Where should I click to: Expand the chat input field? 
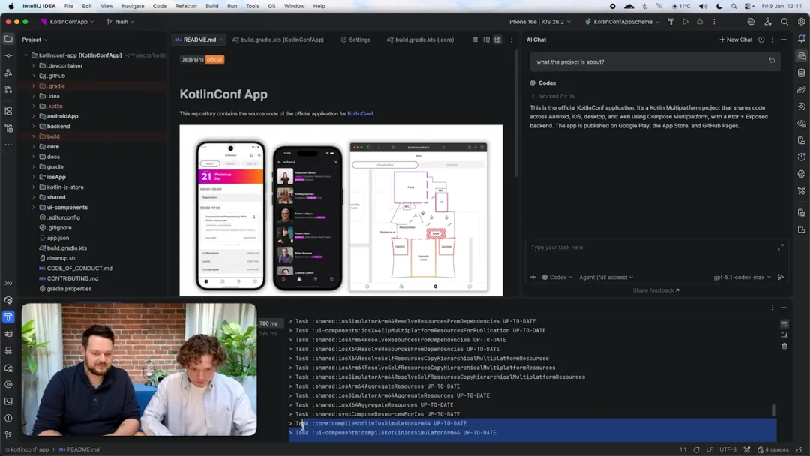(x=781, y=247)
